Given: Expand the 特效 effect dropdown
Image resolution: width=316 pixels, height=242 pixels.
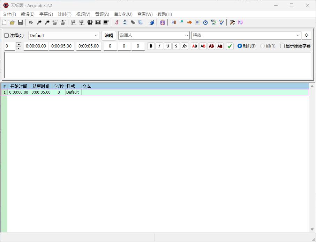Looking at the screenshot, I should pos(298,36).
